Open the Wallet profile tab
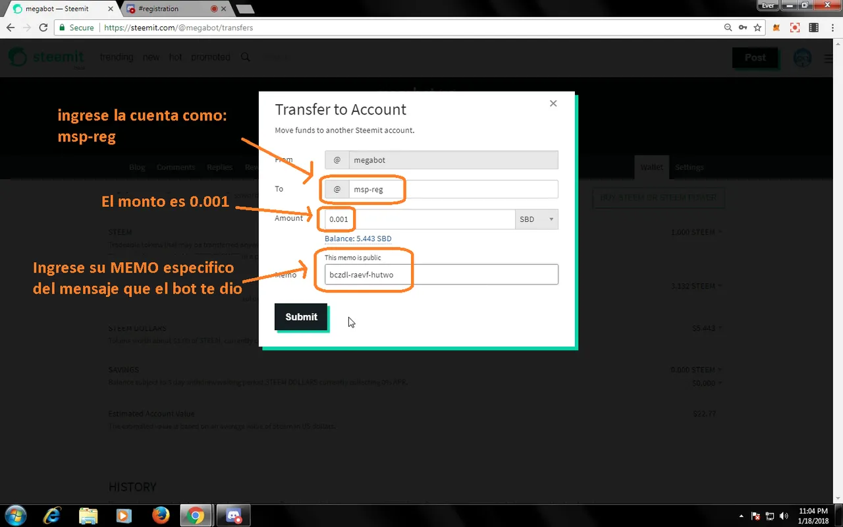This screenshot has width=843, height=527. coord(652,167)
